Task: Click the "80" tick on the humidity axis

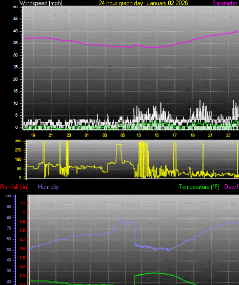Action: (9, 218)
